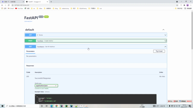Stop recording with the red stop button
Image resolution: width=193 pixels, height=108 pixels.
tap(170, 101)
